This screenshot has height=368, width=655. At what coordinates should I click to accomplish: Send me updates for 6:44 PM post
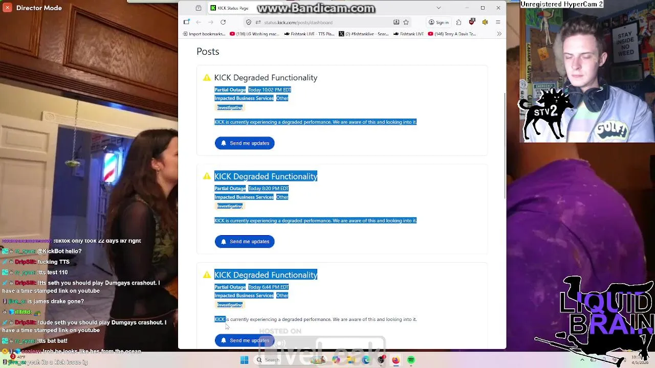[x=245, y=340]
